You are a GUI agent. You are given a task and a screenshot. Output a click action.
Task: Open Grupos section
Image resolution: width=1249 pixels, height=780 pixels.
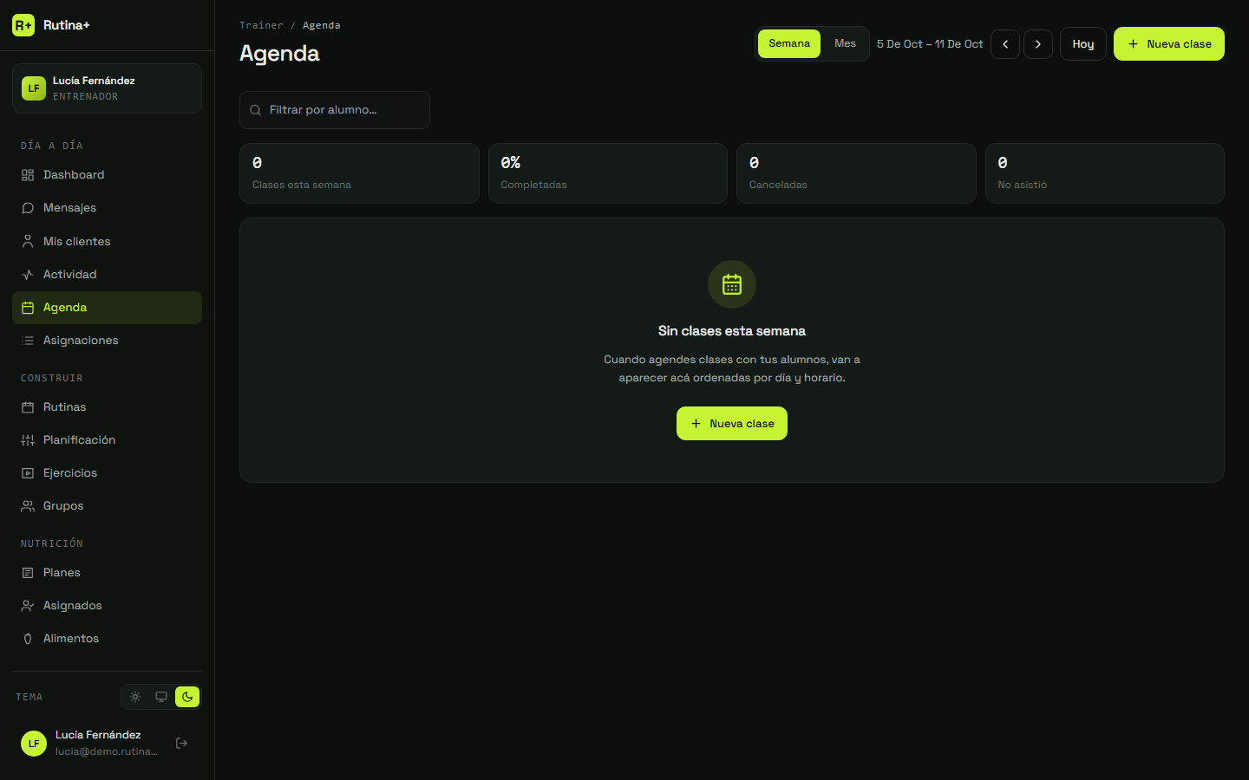[x=107, y=506]
